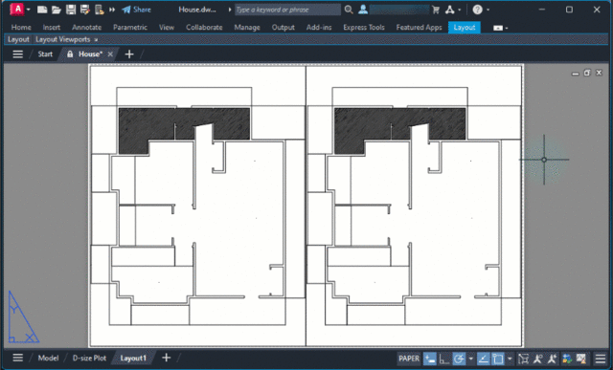Select the active Layout ribbon tab

[x=465, y=28]
